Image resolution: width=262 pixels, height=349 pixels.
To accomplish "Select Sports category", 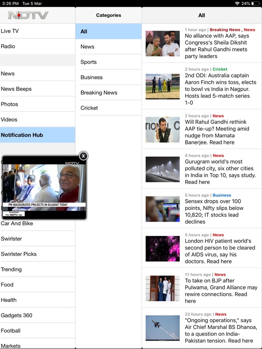I will [x=108, y=62].
